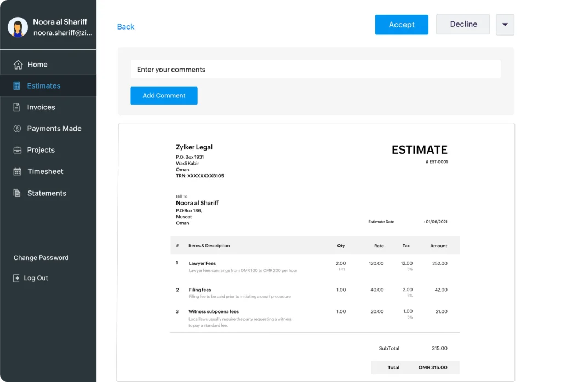Click Lawyer Fees tax 12.00
This screenshot has width=561, height=382.
pos(407,263)
